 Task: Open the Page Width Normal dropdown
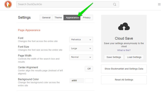pos(81,57)
